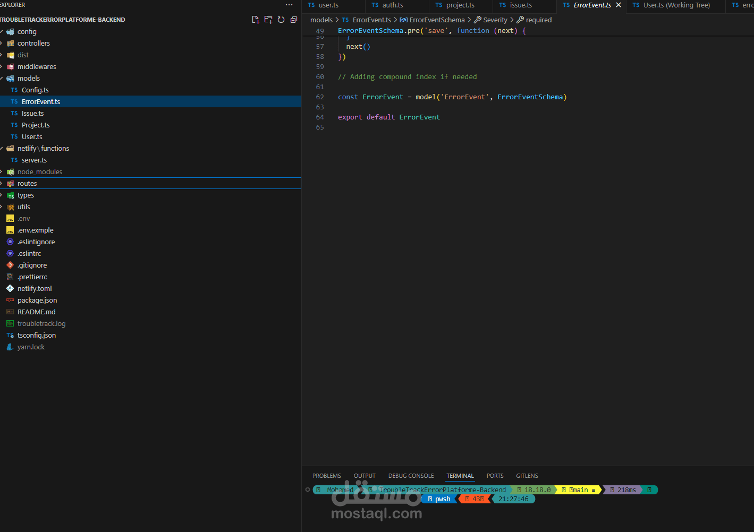Select the TERMINAL panel tab
The width and height of the screenshot is (754, 532).
click(x=460, y=476)
